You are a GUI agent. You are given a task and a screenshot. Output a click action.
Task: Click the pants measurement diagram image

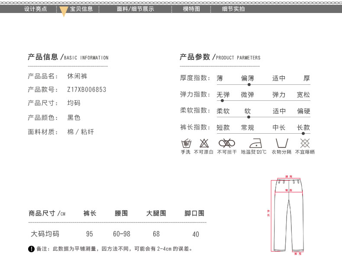click(287, 215)
